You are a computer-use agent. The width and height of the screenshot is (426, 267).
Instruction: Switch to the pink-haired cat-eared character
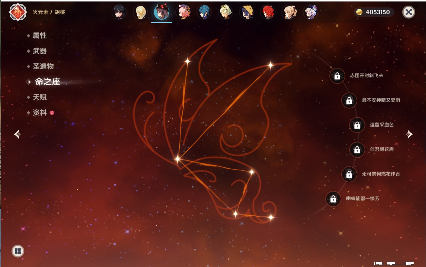[x=183, y=12]
